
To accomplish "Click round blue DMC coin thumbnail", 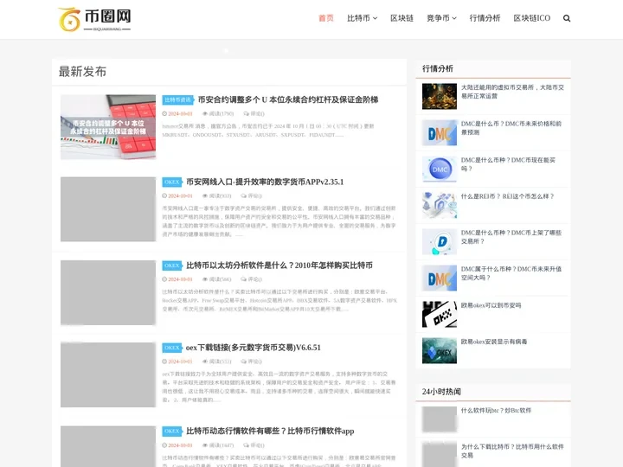I will click(440, 169).
